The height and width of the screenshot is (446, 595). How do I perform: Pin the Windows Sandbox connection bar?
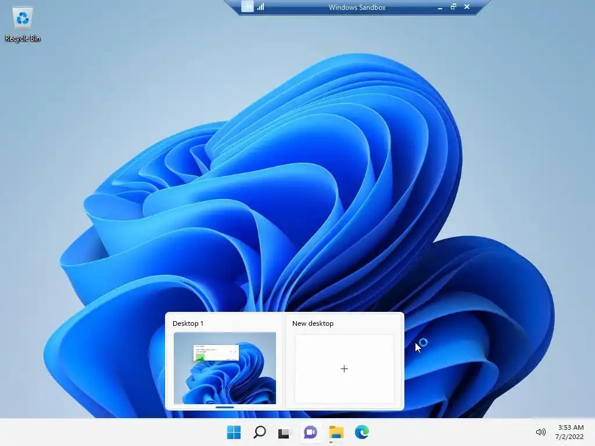pyautogui.click(x=247, y=7)
